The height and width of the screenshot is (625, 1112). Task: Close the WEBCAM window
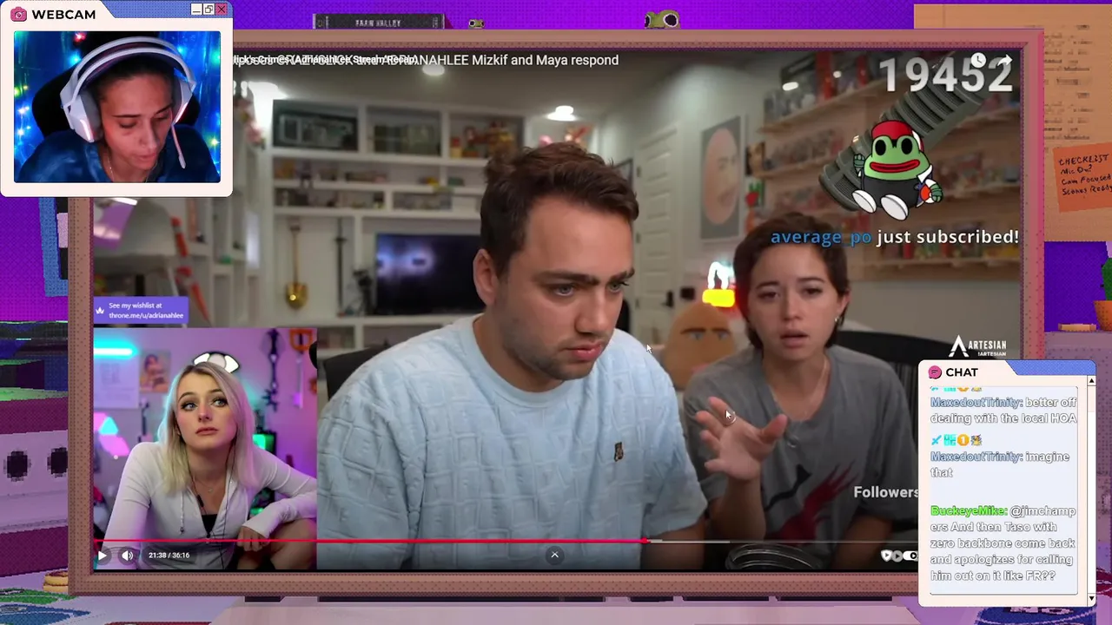(222, 10)
